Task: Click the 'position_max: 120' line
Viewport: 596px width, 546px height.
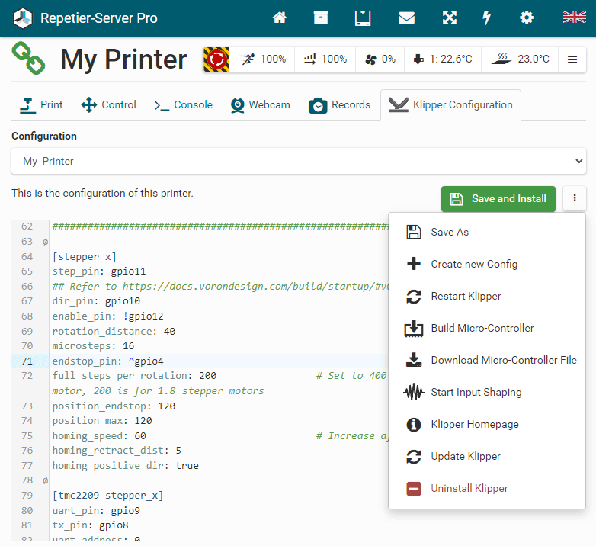Action: 102,421
